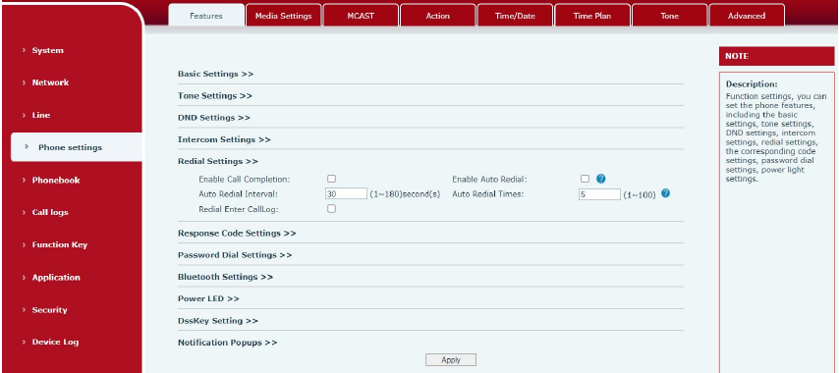Screen dimensions: 839x373
Task: Open the Tone tab
Action: (669, 16)
